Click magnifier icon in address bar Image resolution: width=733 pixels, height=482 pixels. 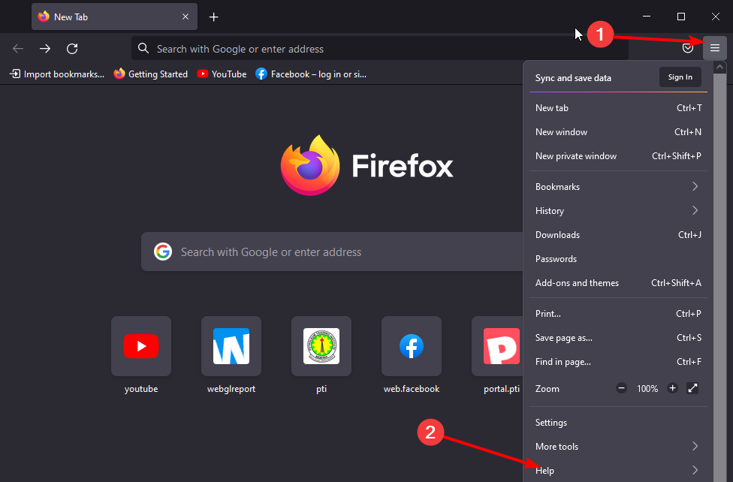[x=143, y=48]
